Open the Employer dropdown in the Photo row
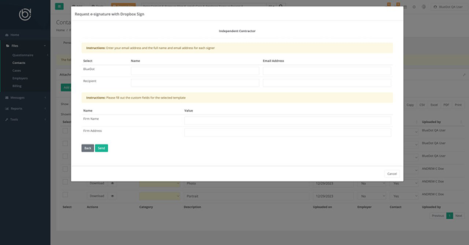 [372, 183]
